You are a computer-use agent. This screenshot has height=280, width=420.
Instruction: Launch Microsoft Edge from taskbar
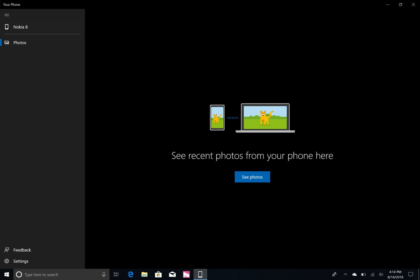point(130,274)
